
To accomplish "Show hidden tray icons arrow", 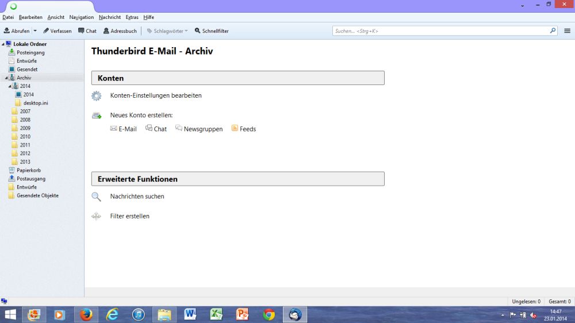I will point(503,316).
